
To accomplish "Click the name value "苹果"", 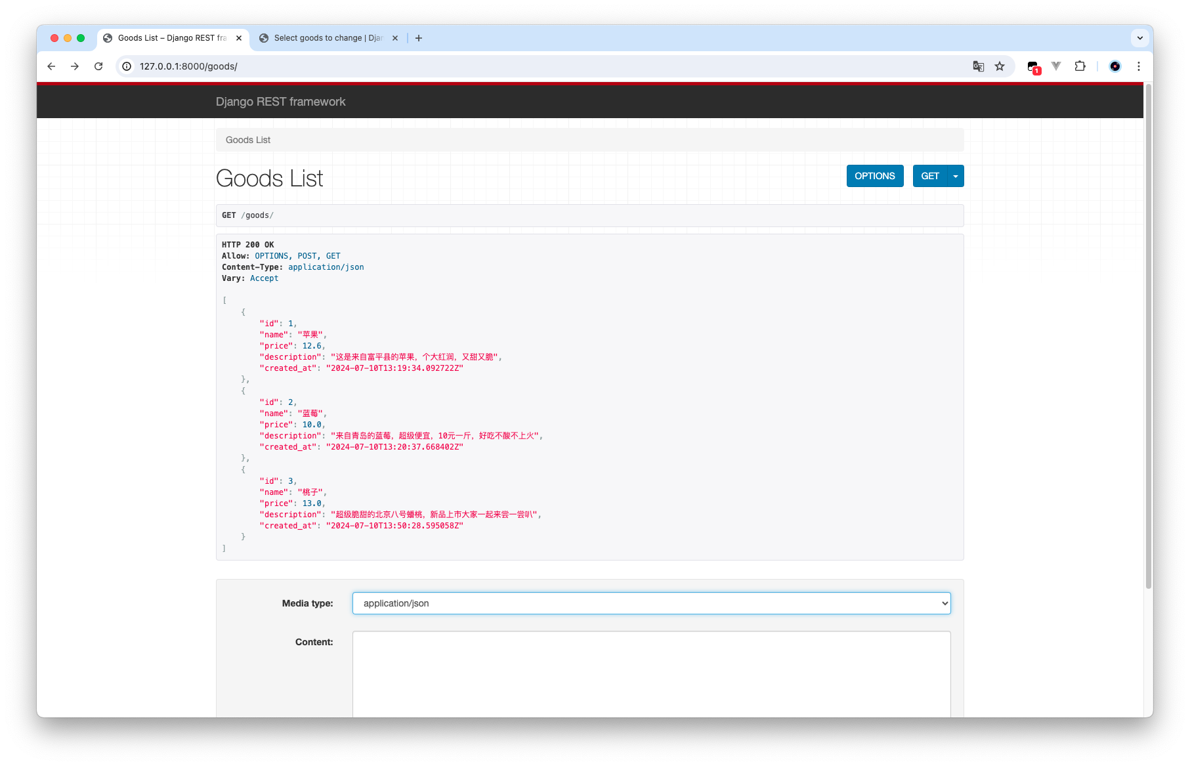I will click(310, 335).
